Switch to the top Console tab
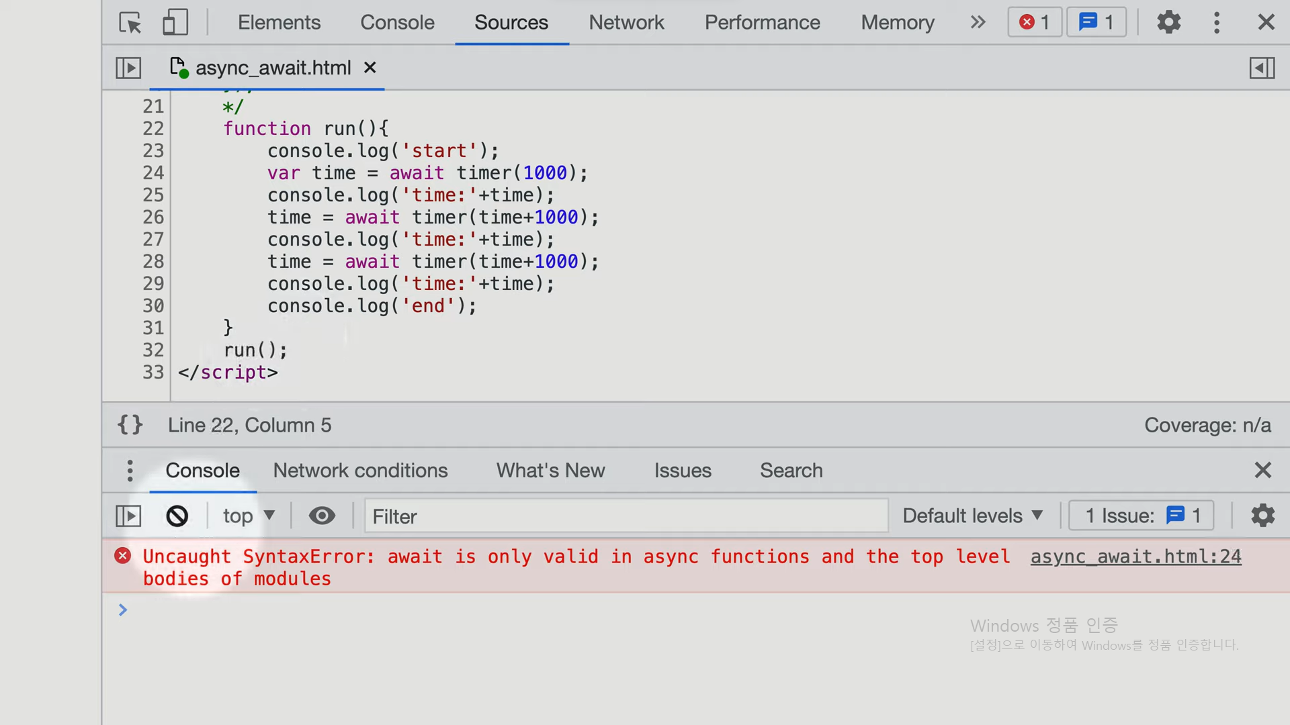Image resolution: width=1290 pixels, height=725 pixels. coord(397,22)
